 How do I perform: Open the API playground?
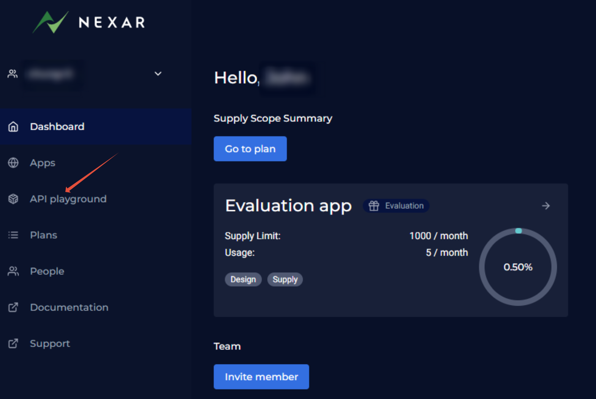click(x=68, y=199)
